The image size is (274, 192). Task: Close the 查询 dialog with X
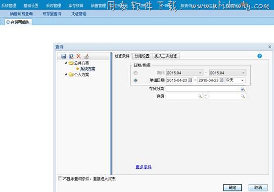pyautogui.click(x=270, y=47)
